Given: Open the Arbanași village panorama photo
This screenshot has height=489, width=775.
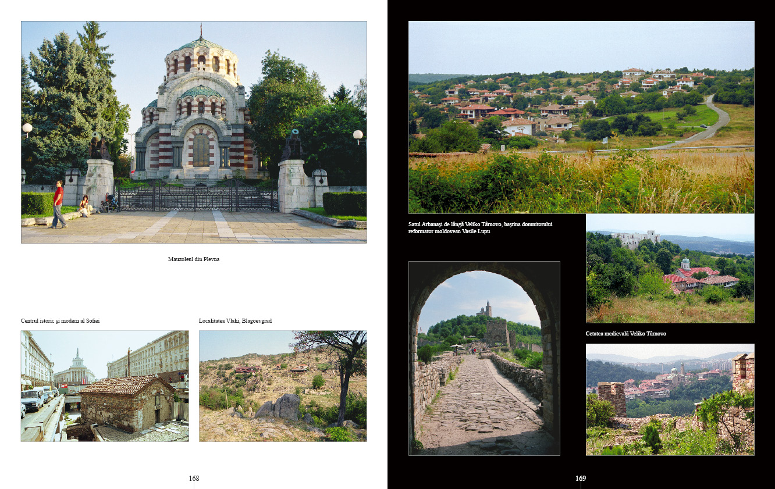Looking at the screenshot, I should pyautogui.click(x=581, y=117).
